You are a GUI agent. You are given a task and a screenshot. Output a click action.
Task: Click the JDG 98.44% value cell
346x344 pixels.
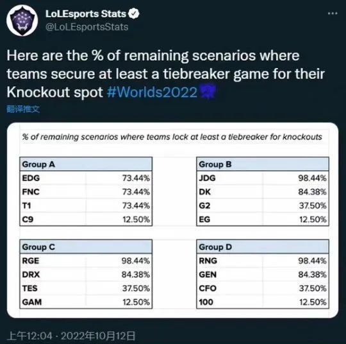click(295, 178)
